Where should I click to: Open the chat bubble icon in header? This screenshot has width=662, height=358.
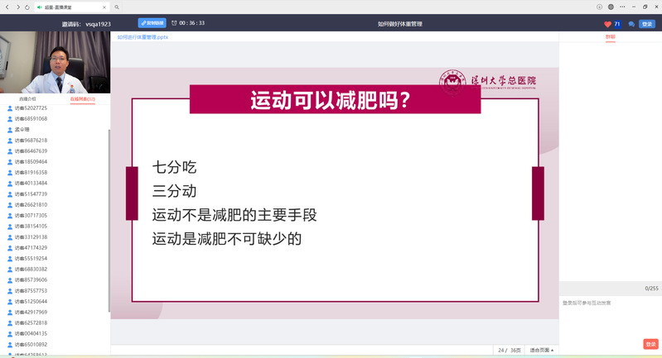pyautogui.click(x=631, y=24)
